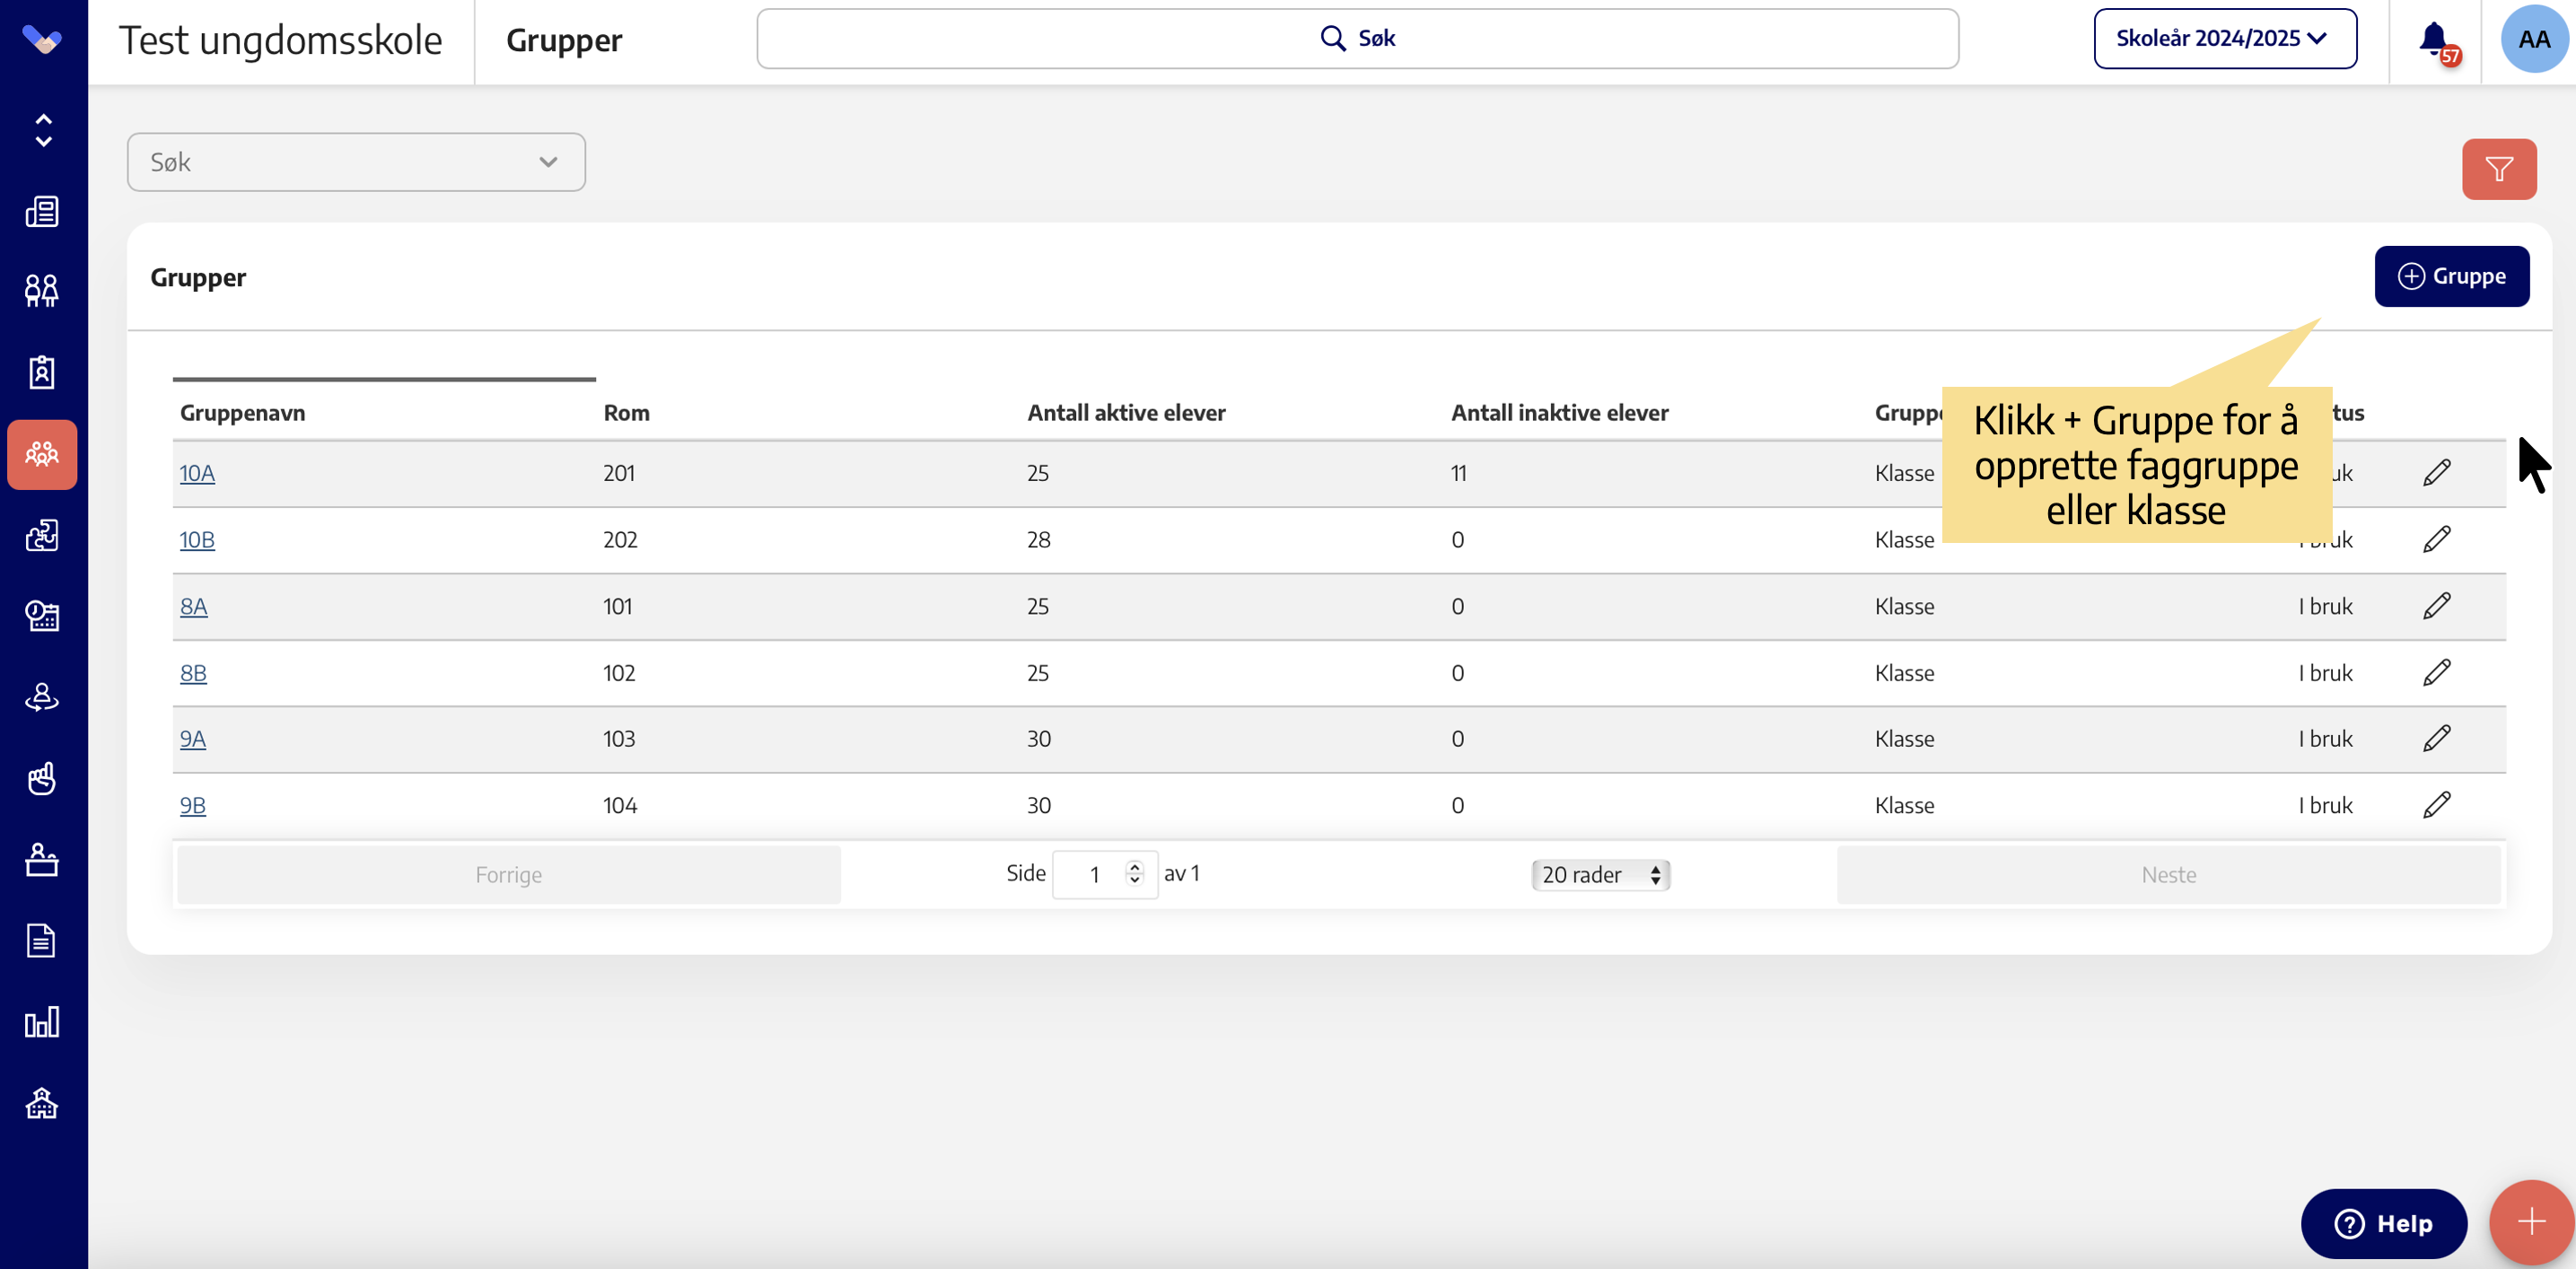The image size is (2576, 1269).
Task: Sort by Antall aktive elever header
Action: point(1125,413)
